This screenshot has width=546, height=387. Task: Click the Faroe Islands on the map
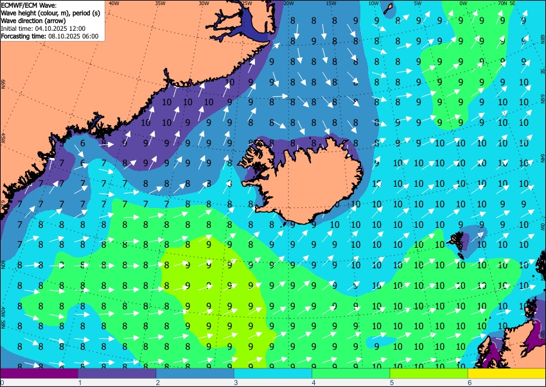[458, 244]
